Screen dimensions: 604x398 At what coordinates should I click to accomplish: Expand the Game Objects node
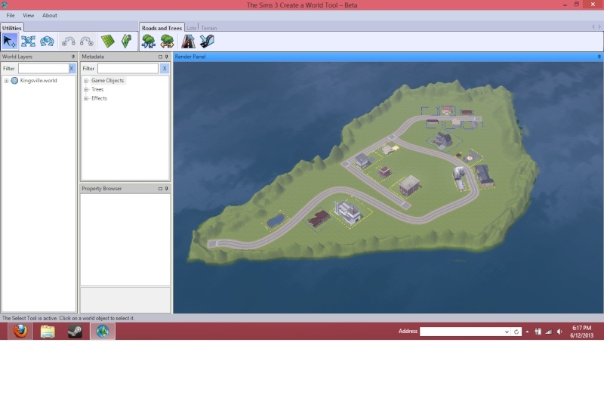[x=86, y=81]
